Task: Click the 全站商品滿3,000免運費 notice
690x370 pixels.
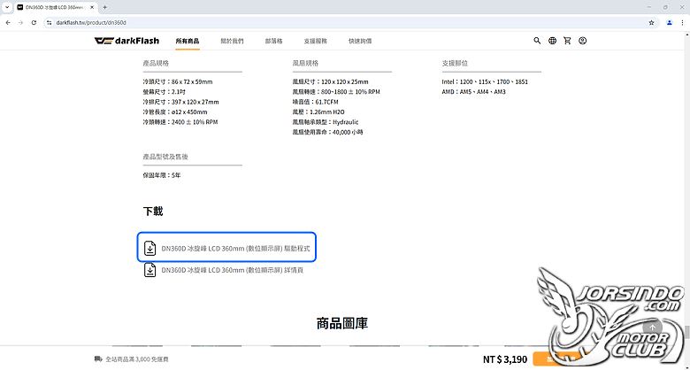Action: point(137,359)
